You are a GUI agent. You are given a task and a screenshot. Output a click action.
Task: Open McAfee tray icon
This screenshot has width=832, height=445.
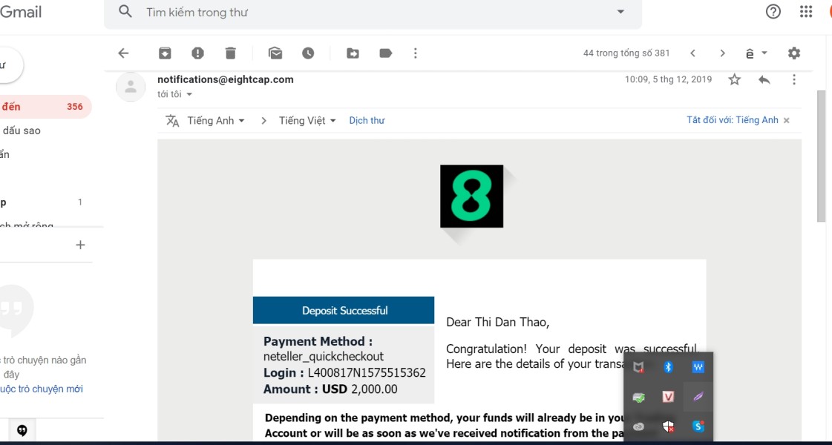pos(639,367)
